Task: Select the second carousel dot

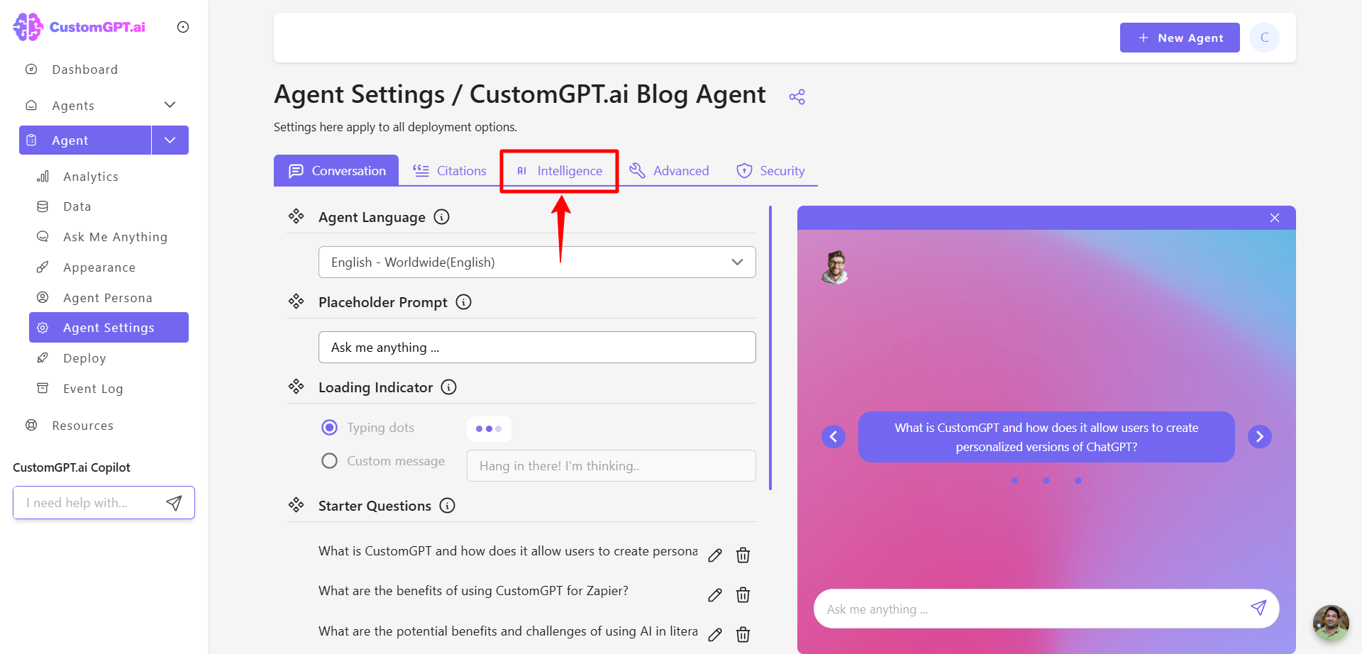Action: tap(1046, 480)
